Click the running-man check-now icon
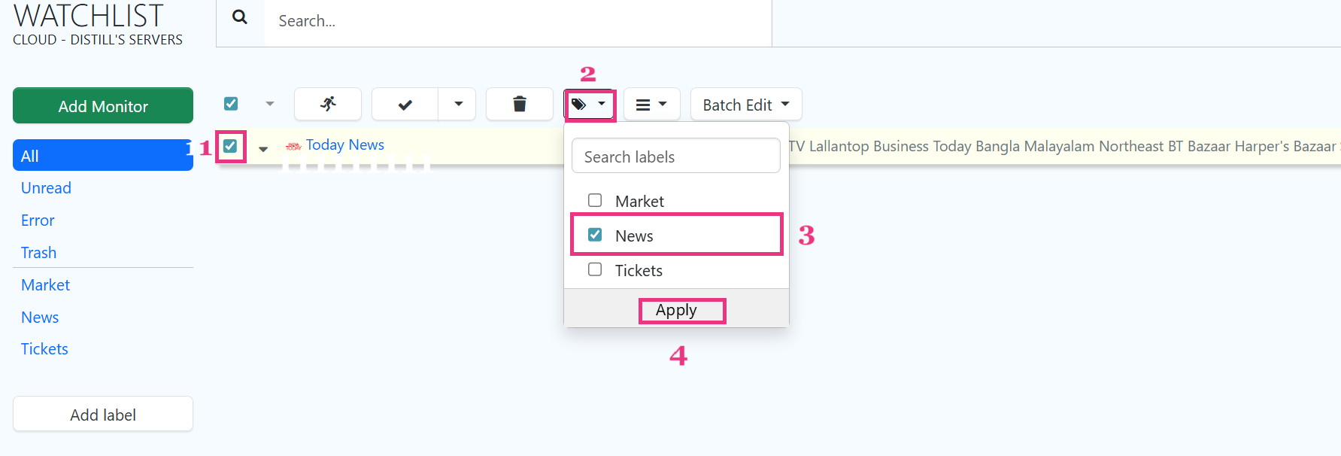The image size is (1341, 456). coord(328,104)
